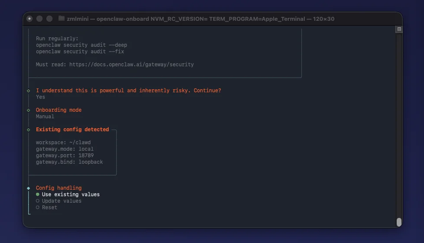424x243 pixels.
Task: Zoom the Terminal window with the third traffic light
Action: click(49, 19)
